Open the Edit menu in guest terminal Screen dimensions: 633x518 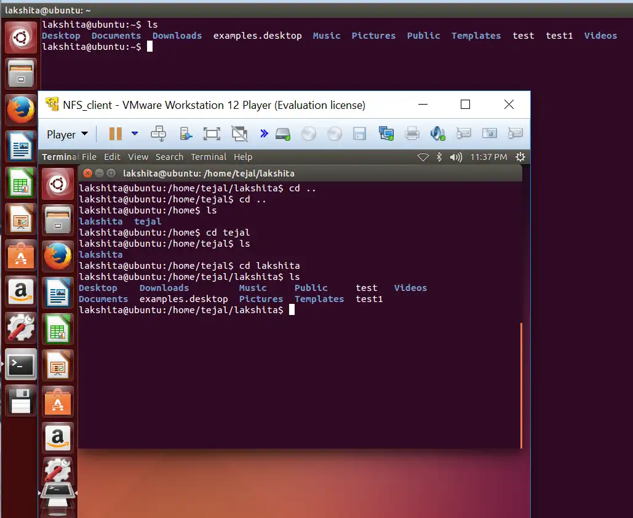pyautogui.click(x=112, y=157)
